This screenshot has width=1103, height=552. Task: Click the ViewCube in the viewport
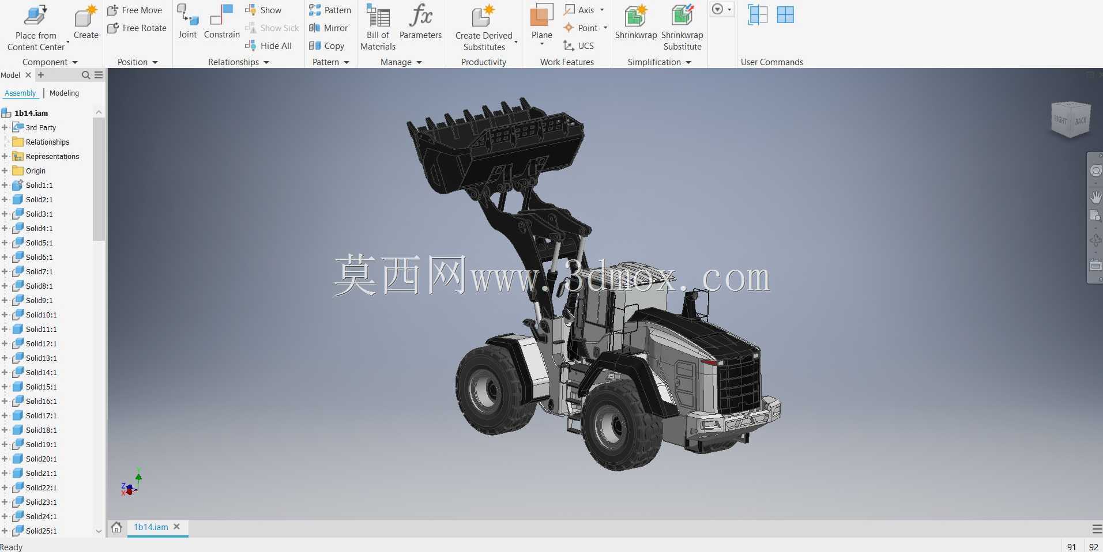1071,119
